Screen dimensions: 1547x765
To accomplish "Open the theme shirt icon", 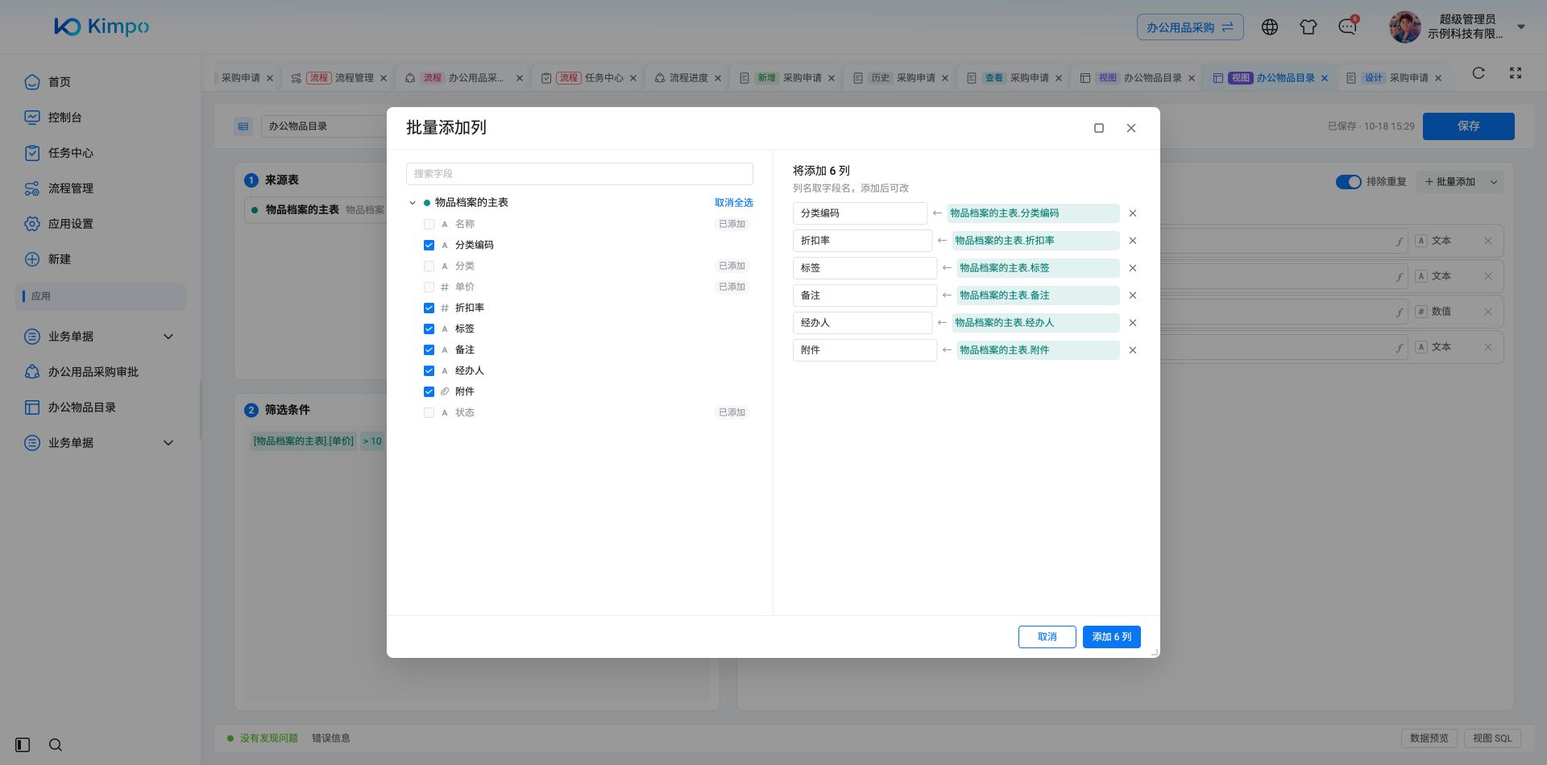I will 1309,27.
